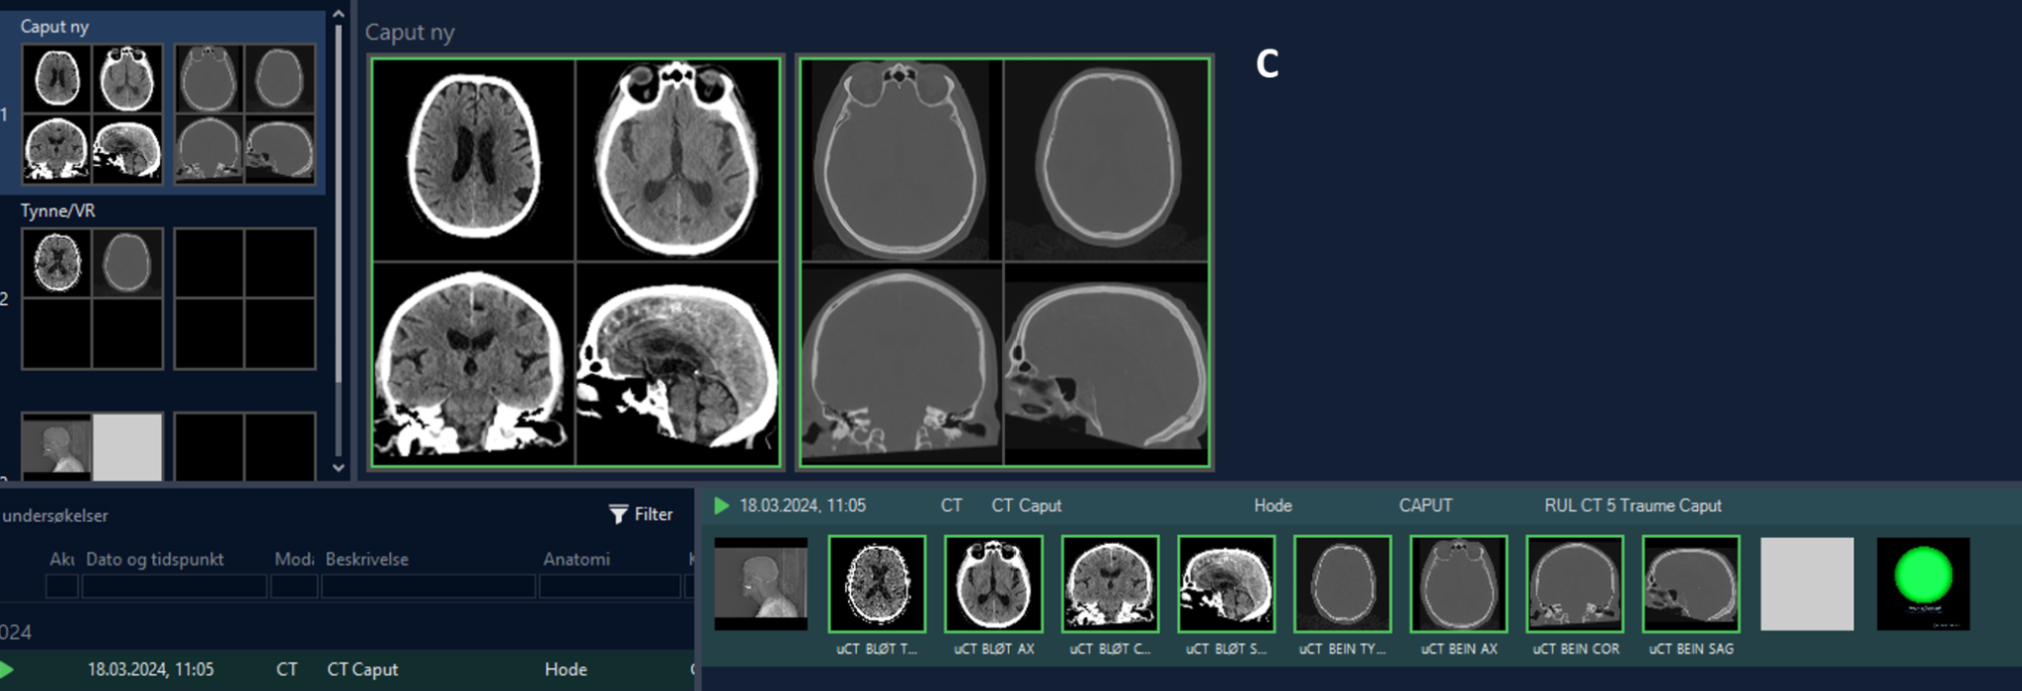Click the scout thumbnail in third layout row
This screenshot has height=691, width=2022.
(x=56, y=446)
